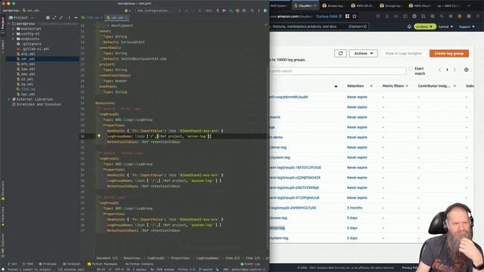Click the bookmark star icon in address bar
The image size is (484, 272).
point(355,16)
